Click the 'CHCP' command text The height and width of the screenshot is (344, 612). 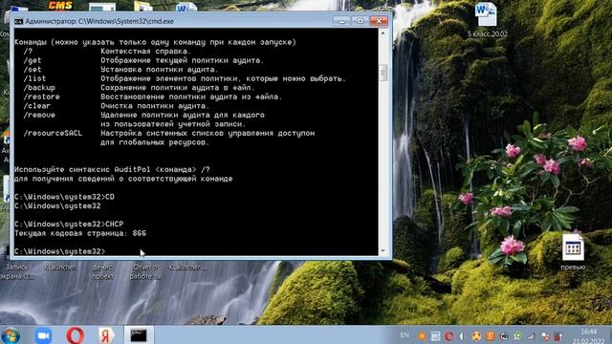click(x=115, y=224)
